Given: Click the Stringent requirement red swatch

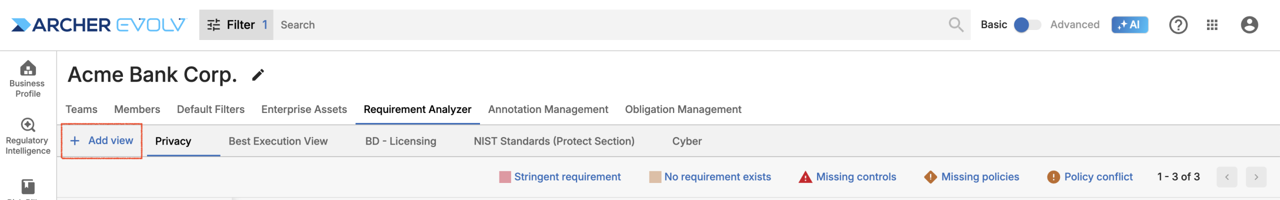Looking at the screenshot, I should tap(505, 177).
